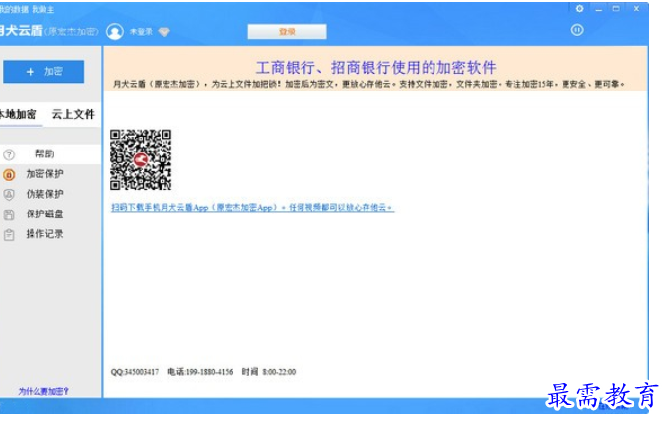Viewport: 667px width, 426px height.
Task: Click the 电话:199-1880-4156 text
Action: click(x=200, y=372)
